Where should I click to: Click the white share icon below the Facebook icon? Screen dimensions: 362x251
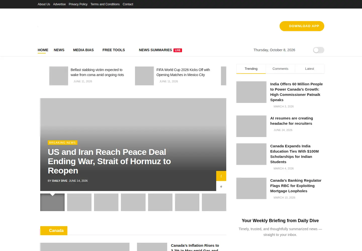point(221,186)
